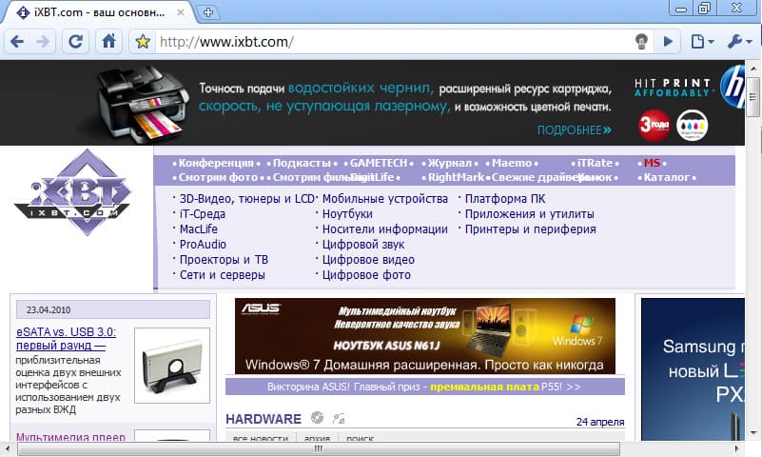The image size is (762, 457).
Task: Open Журнал menu item
Action: coord(450,163)
